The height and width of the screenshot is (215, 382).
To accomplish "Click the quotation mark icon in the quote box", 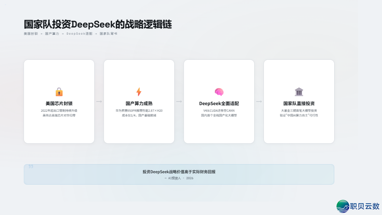I will coord(31,166).
